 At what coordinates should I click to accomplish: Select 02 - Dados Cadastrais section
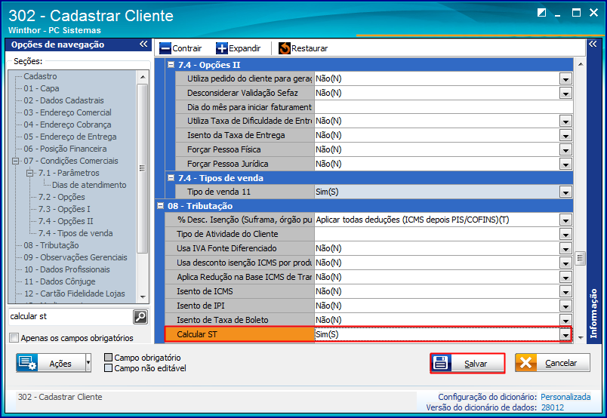click(x=64, y=100)
